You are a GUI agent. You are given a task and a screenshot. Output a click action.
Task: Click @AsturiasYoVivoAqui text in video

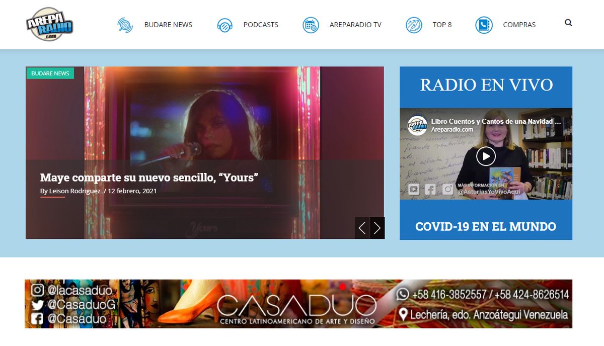pyautogui.click(x=489, y=192)
